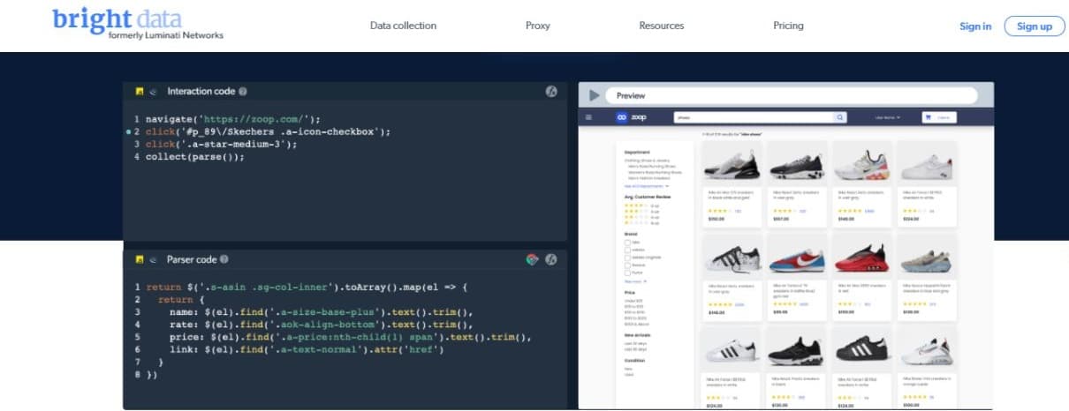Filter by four stars & up rating

click(x=641, y=205)
